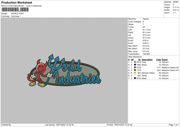This screenshot has height=127, width=180.
Task: Click the 'White' description in stop 6
Action: pos(144,76)
